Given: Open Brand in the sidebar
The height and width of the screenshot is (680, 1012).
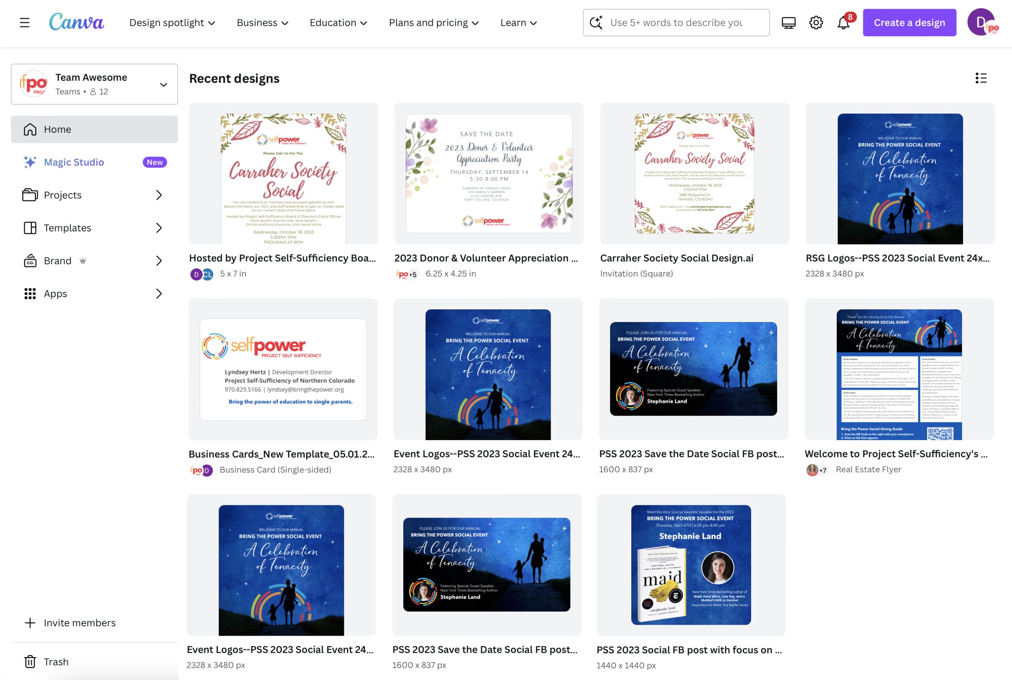Looking at the screenshot, I should pos(94,261).
